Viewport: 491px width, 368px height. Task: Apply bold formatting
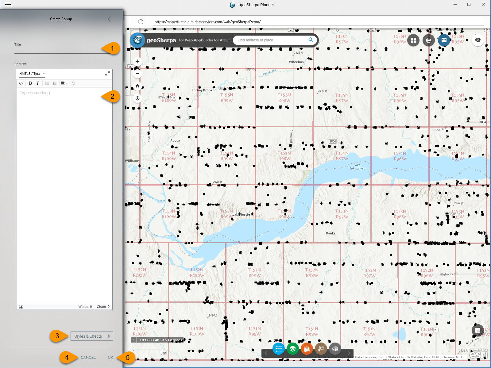click(x=30, y=83)
